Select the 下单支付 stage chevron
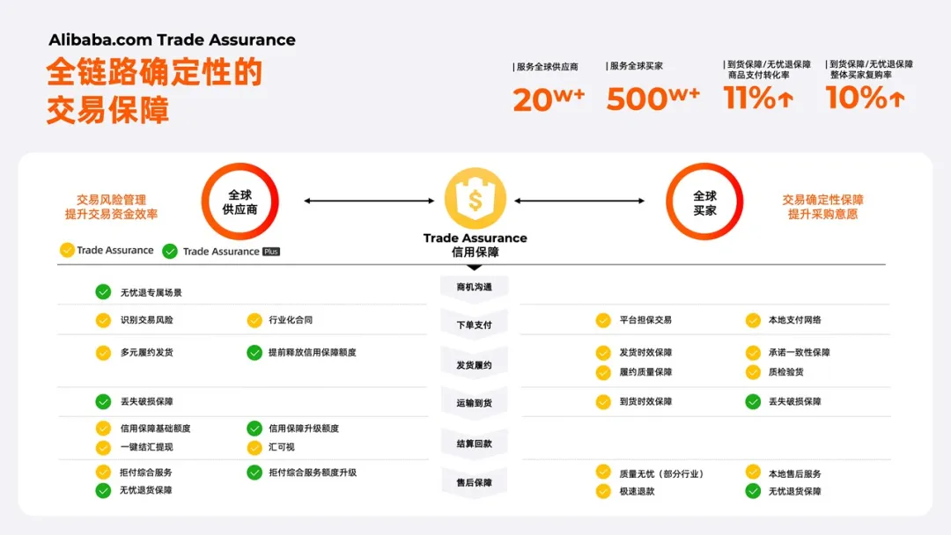This screenshot has height=535, width=951. point(475,325)
